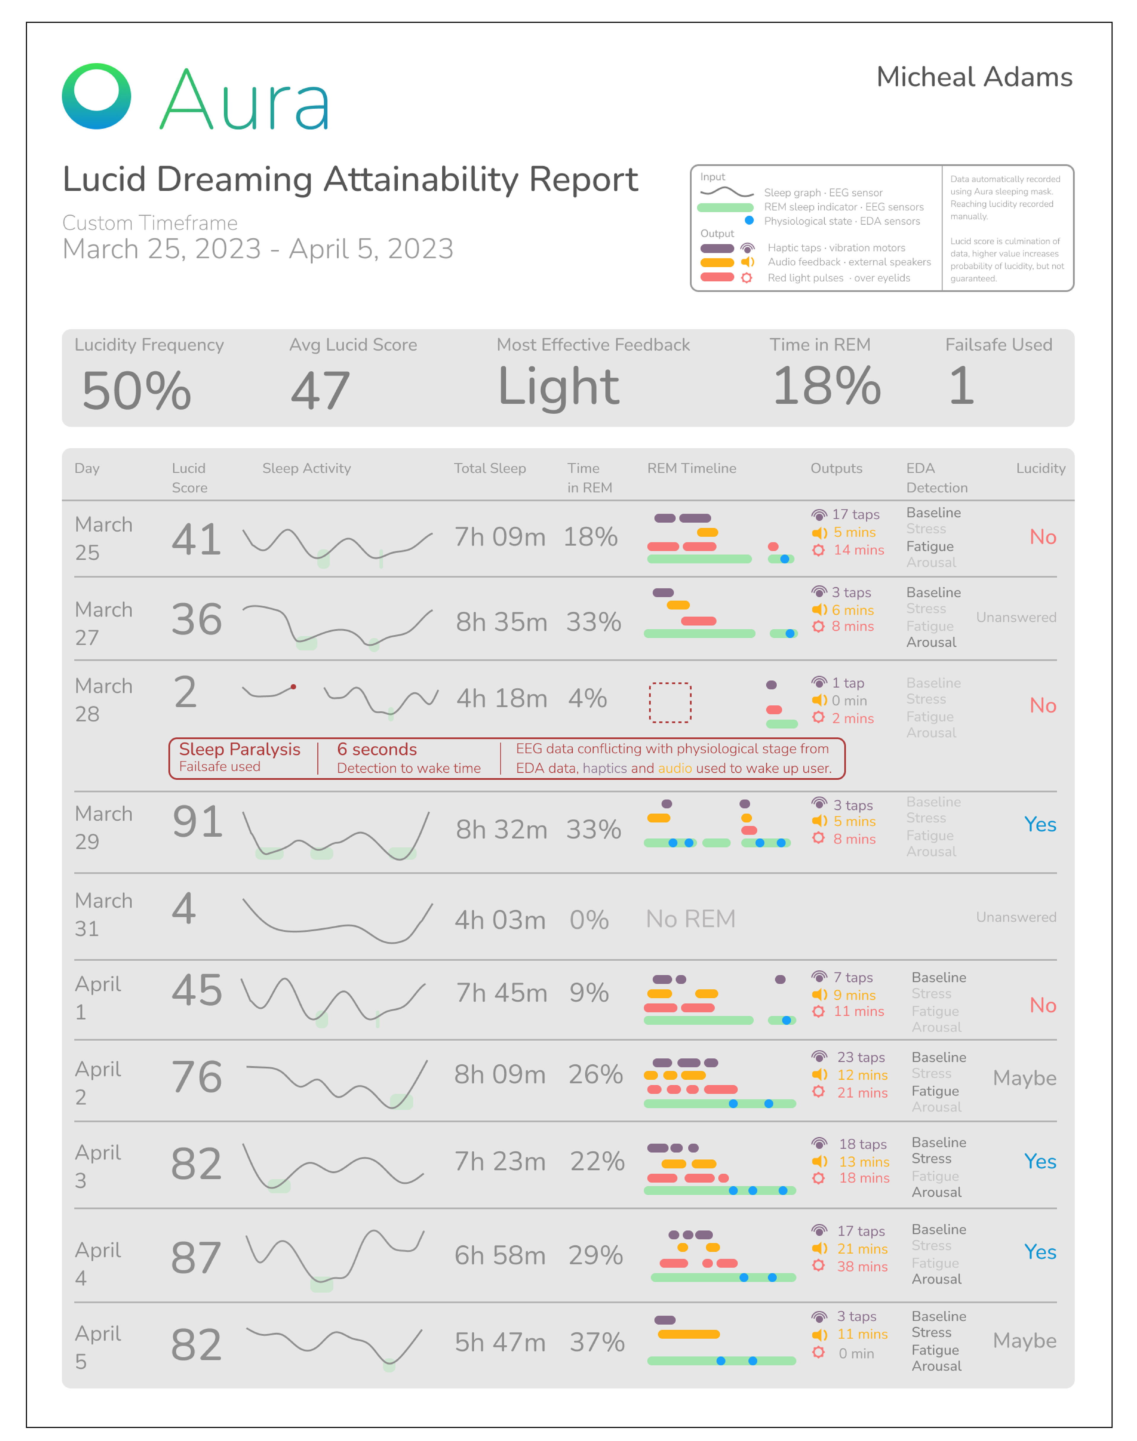Image resolution: width=1137 pixels, height=1441 pixels.
Task: Click the Failsafe Used value 1
Action: [x=962, y=386]
